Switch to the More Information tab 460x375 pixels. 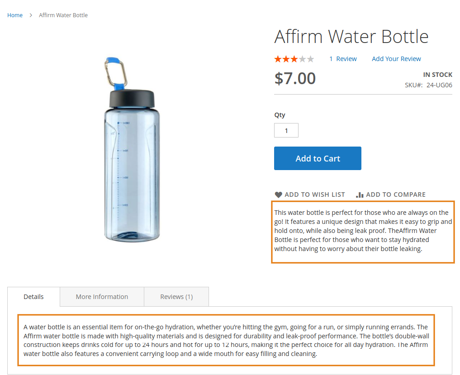(102, 296)
